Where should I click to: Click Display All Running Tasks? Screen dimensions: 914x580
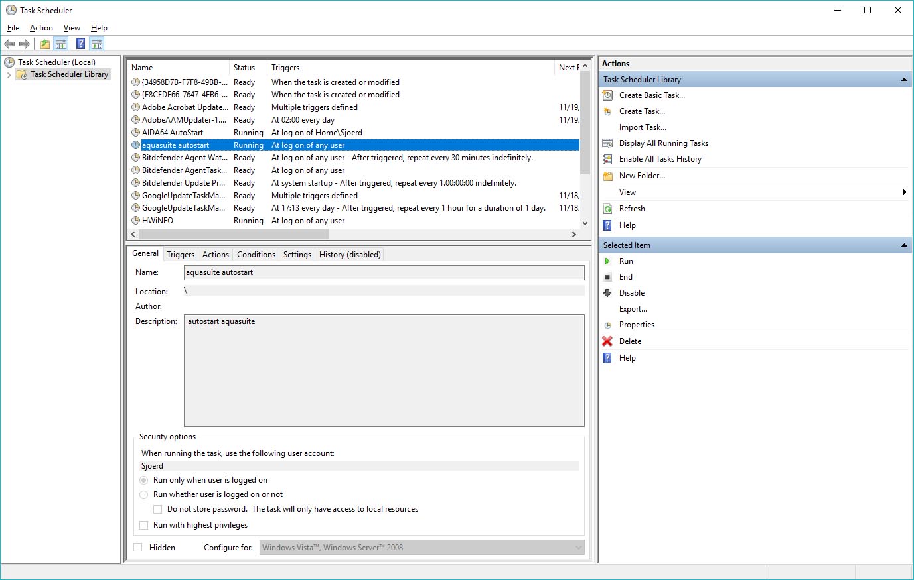(663, 143)
